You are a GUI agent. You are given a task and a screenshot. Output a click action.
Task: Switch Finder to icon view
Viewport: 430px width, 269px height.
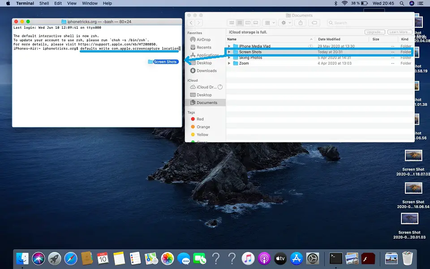pos(232,22)
